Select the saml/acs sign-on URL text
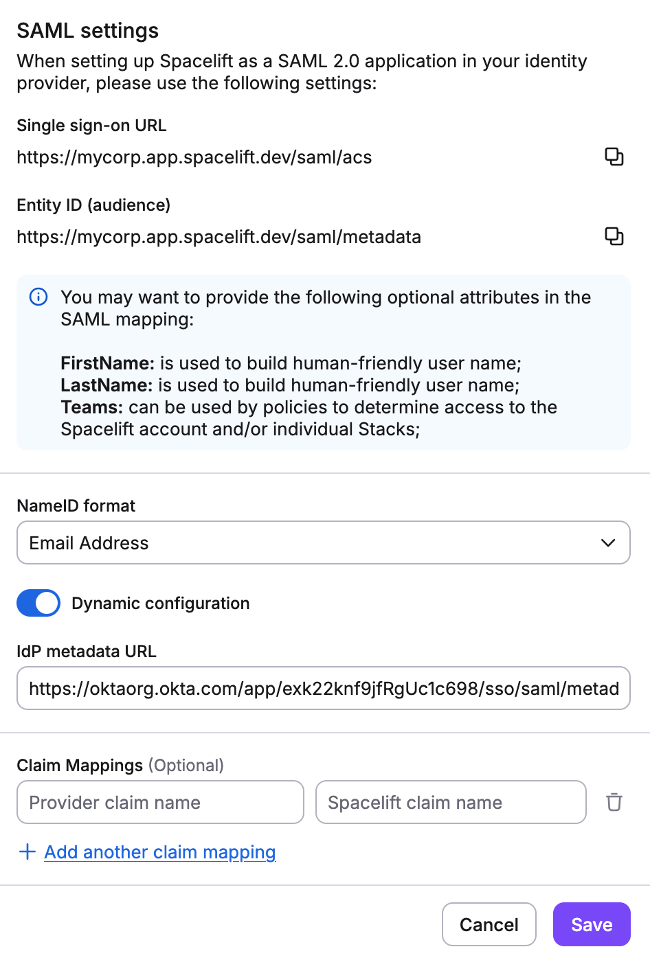The width and height of the screenshot is (650, 960). 194,158
